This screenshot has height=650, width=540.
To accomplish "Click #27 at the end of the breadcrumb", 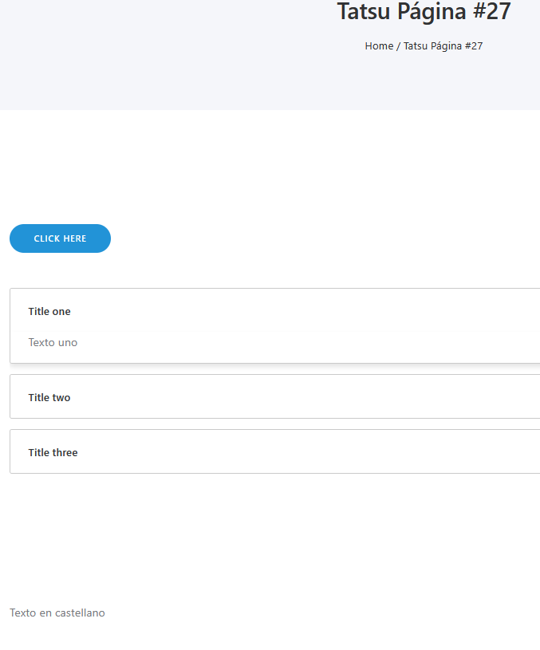I will [x=473, y=46].
